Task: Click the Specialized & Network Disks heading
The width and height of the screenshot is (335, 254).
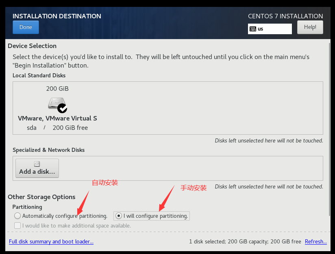Action: coord(48,150)
